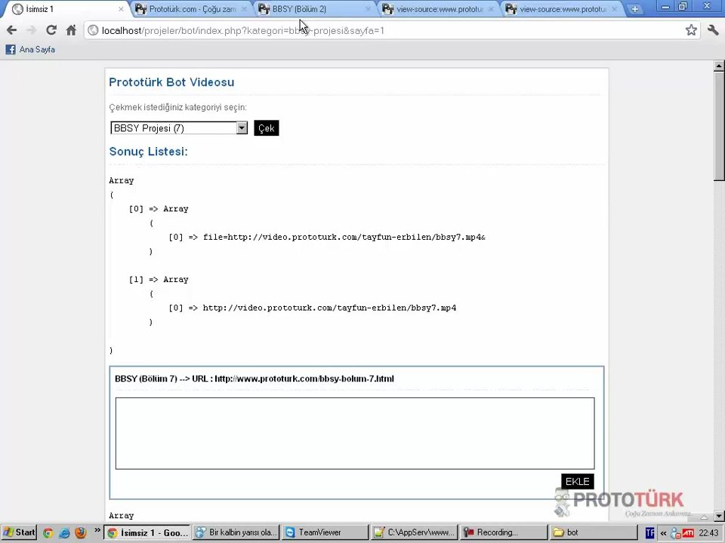Viewport: 725px width, 543px height.
Task: Click the page scrollbar down arrow
Action: [x=719, y=516]
